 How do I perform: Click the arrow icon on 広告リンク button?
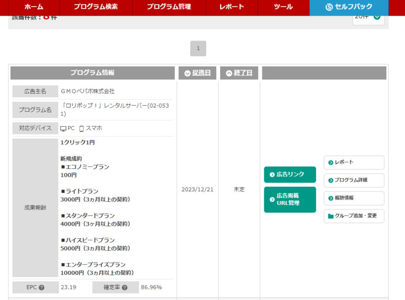(x=272, y=175)
